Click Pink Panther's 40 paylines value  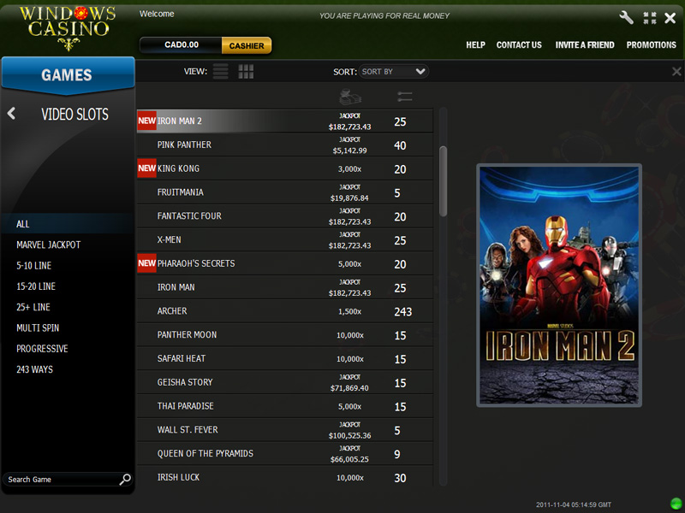400,145
